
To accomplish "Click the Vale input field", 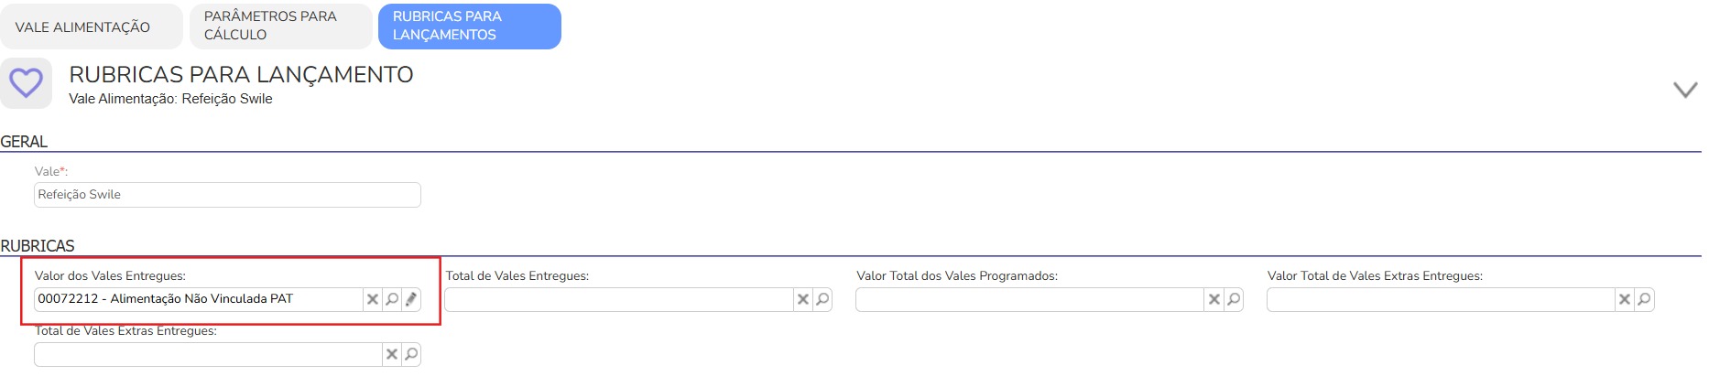I will click(x=227, y=195).
